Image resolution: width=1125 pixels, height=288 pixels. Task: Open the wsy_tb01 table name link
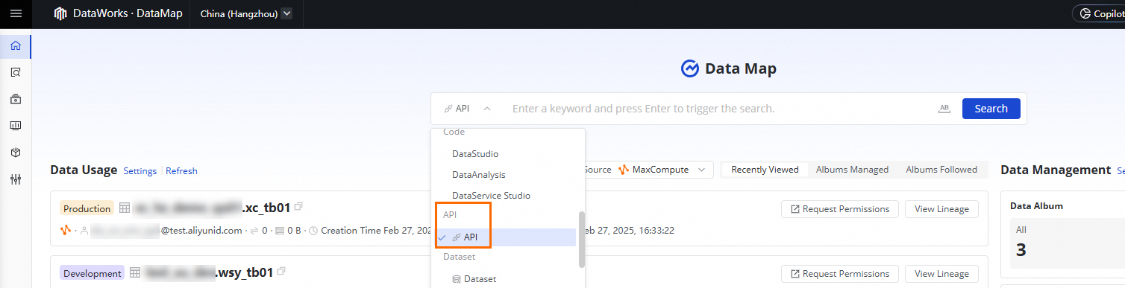pos(209,272)
